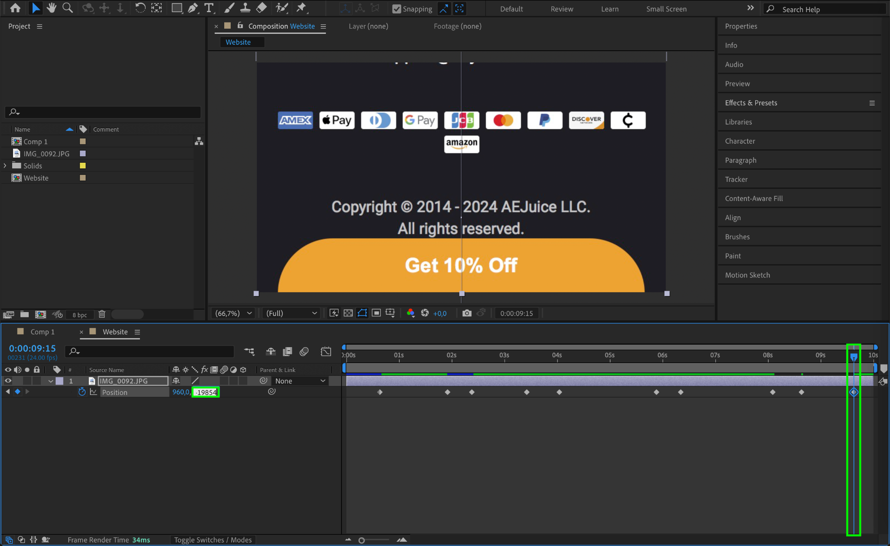Toggle the Position stopwatch
Viewport: 890px width, 546px height.
[82, 392]
